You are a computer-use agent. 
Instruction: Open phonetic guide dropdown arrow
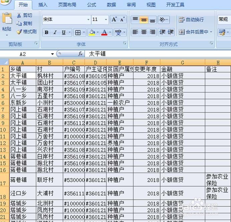(124, 32)
